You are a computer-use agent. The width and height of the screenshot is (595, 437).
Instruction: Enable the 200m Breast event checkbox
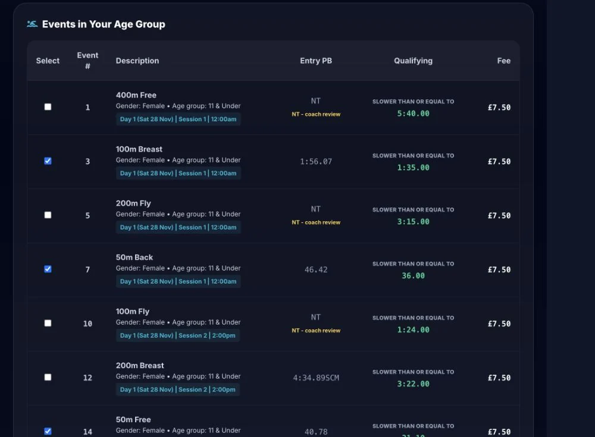[48, 377]
